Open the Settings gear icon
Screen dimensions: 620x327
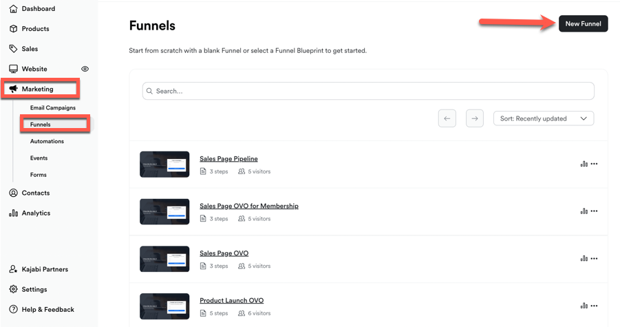[x=13, y=289]
